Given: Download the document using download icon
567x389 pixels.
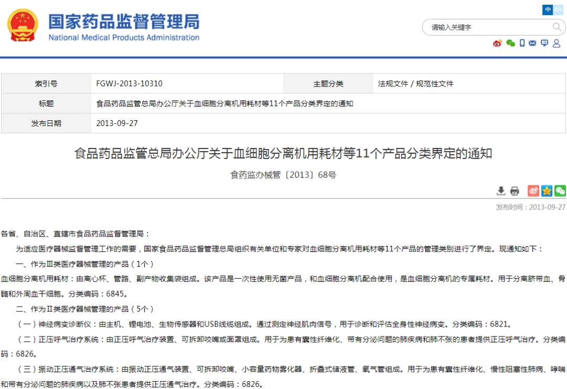Looking at the screenshot, I should [x=501, y=191].
